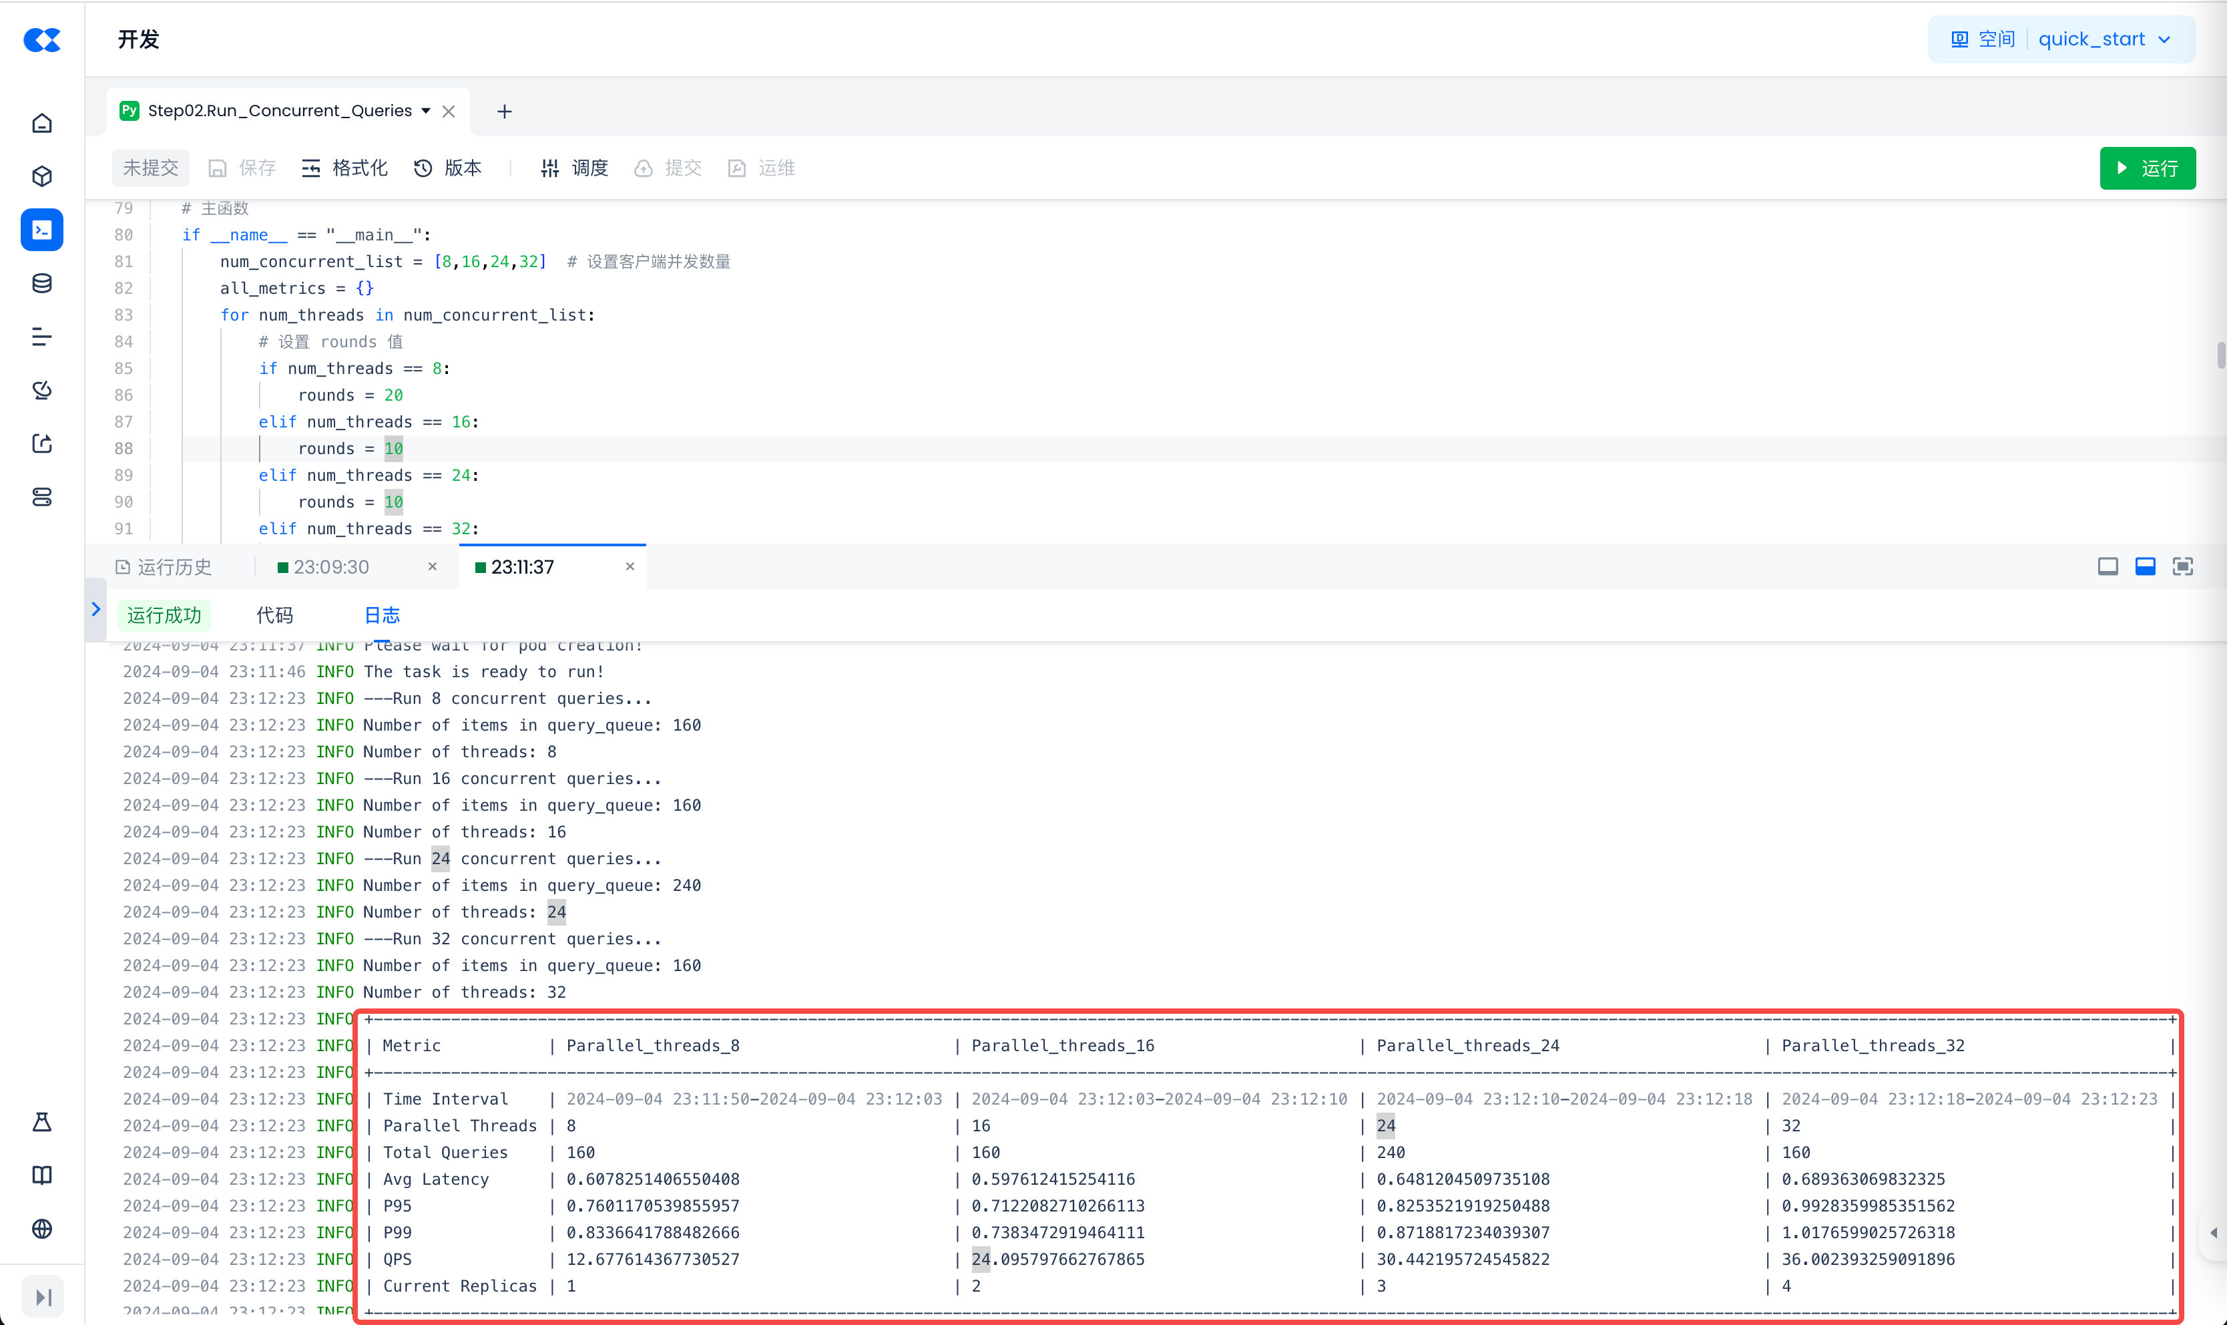The width and height of the screenshot is (2227, 1325).
Task: Open the storage stack icon in sidebar
Action: click(x=42, y=498)
